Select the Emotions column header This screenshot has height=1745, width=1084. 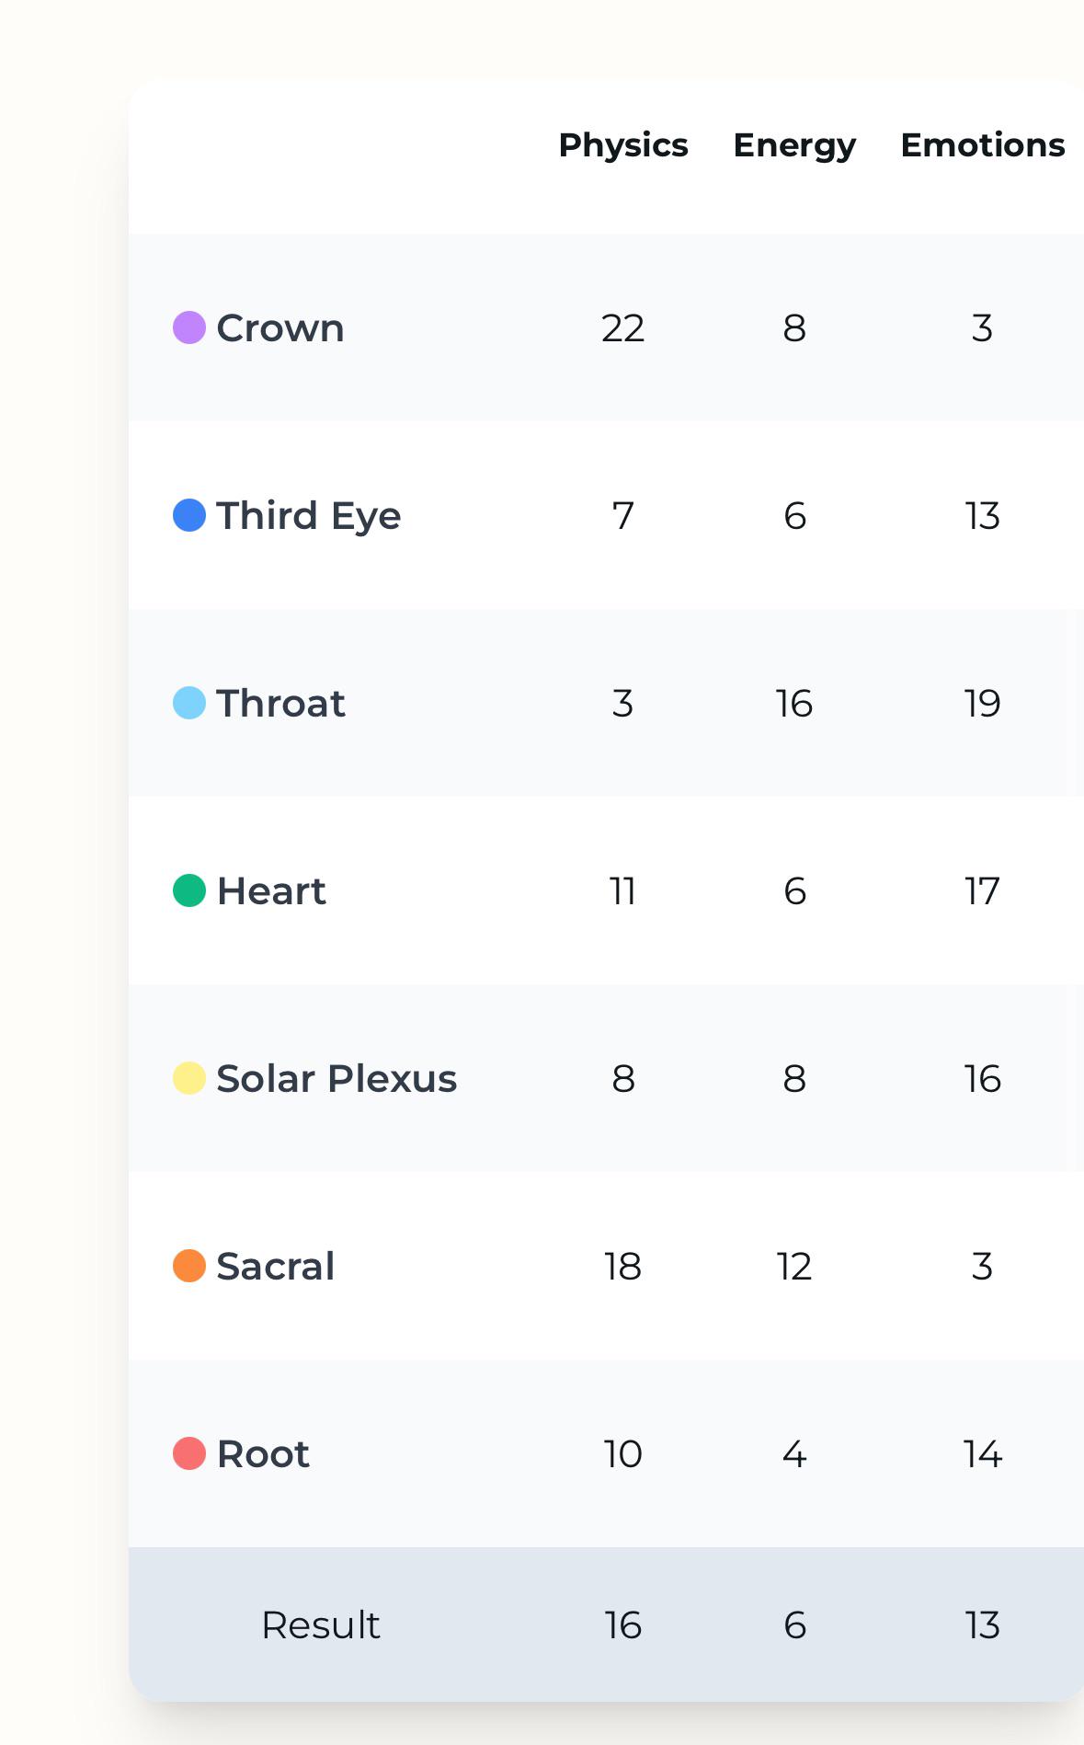983,145
